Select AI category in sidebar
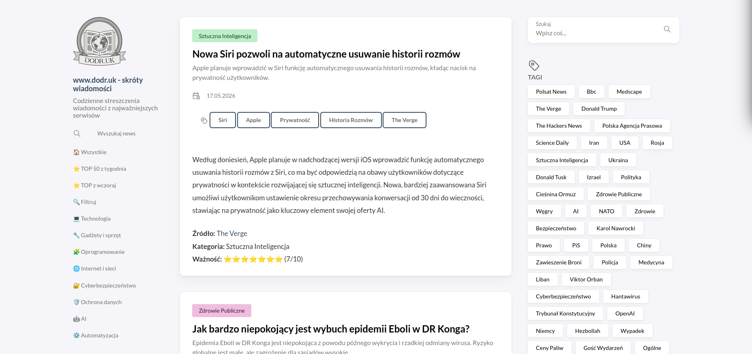The height and width of the screenshot is (354, 752). click(80, 319)
